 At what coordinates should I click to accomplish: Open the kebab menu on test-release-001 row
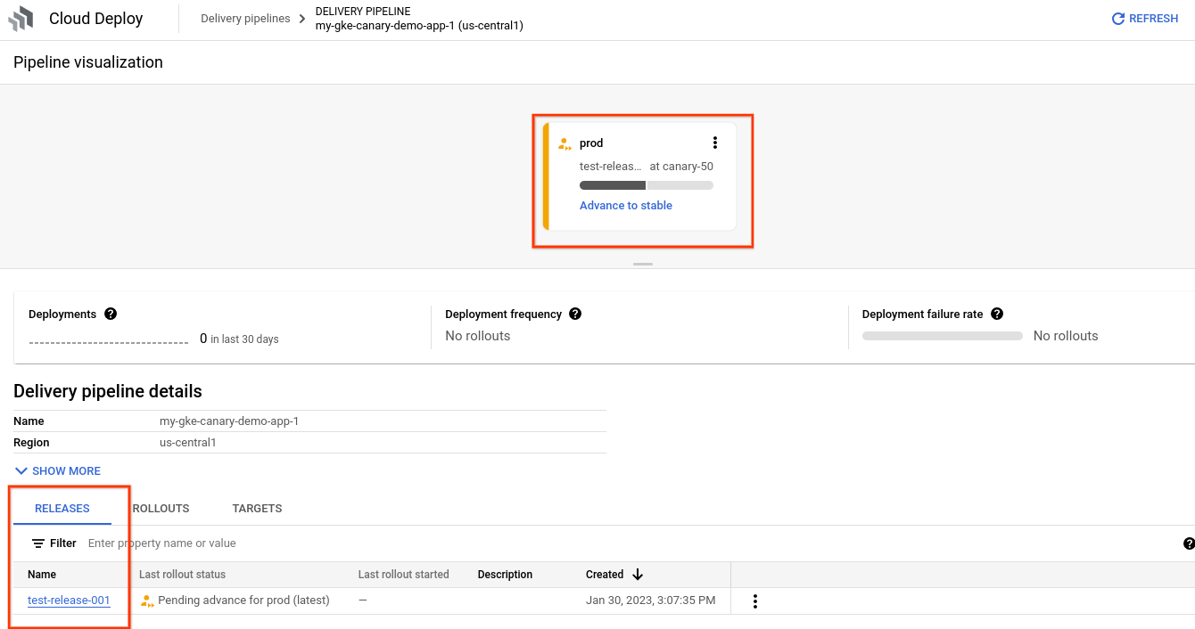tap(754, 600)
